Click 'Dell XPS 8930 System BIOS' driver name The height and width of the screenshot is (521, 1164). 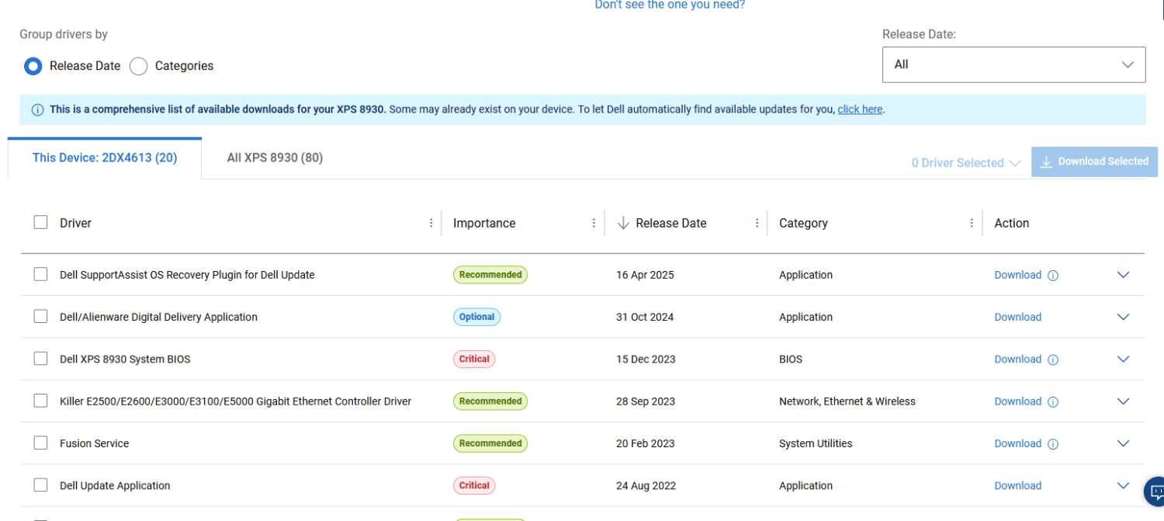click(x=125, y=359)
